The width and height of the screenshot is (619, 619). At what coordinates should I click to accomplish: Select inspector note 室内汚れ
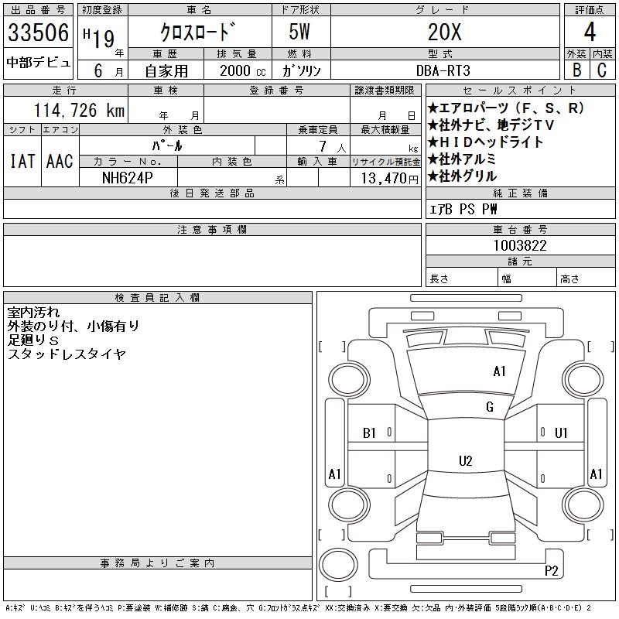[x=33, y=313]
